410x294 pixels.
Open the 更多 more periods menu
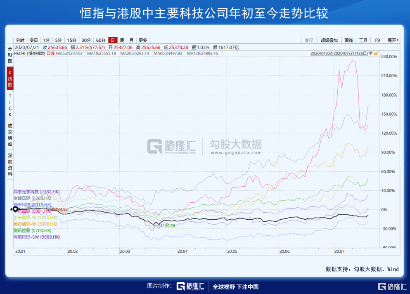click(143, 40)
